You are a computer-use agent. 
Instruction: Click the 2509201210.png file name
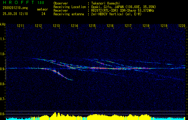(x=15, y=8)
